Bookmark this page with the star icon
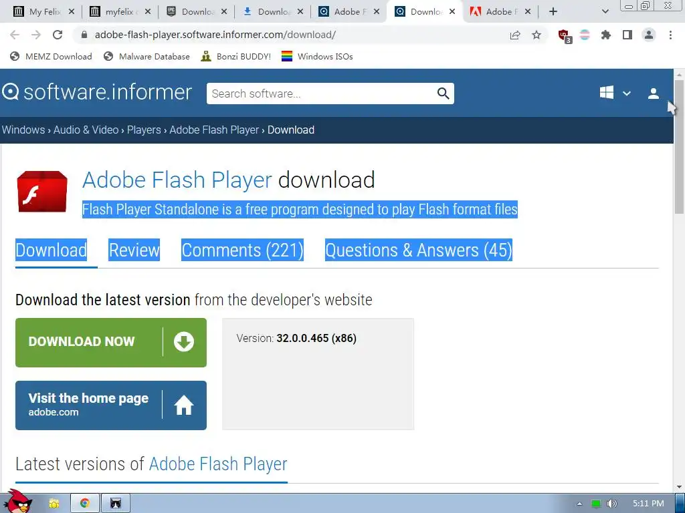 [x=536, y=35]
